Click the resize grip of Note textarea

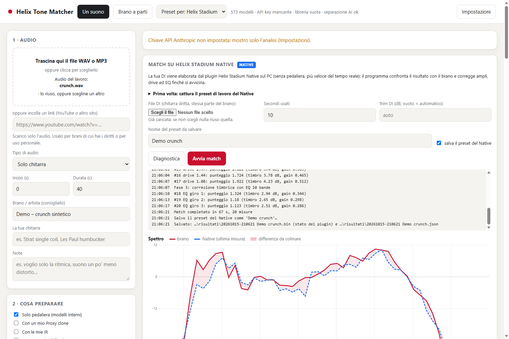click(128, 279)
